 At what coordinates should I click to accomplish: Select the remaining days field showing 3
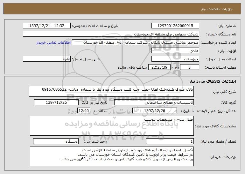pos(190,67)
